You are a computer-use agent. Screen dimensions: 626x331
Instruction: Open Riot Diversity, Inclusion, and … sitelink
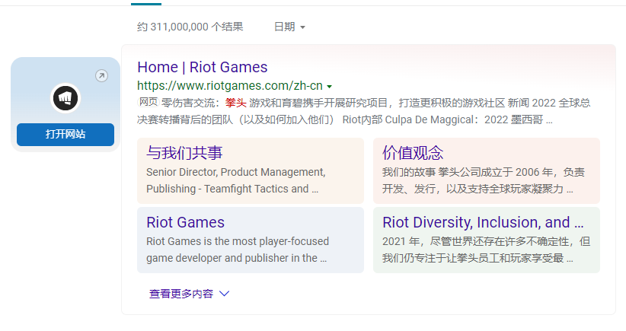(x=483, y=222)
